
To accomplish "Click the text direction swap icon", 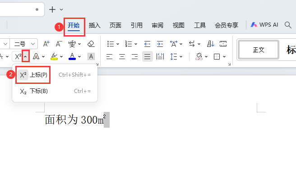I will (192, 44).
